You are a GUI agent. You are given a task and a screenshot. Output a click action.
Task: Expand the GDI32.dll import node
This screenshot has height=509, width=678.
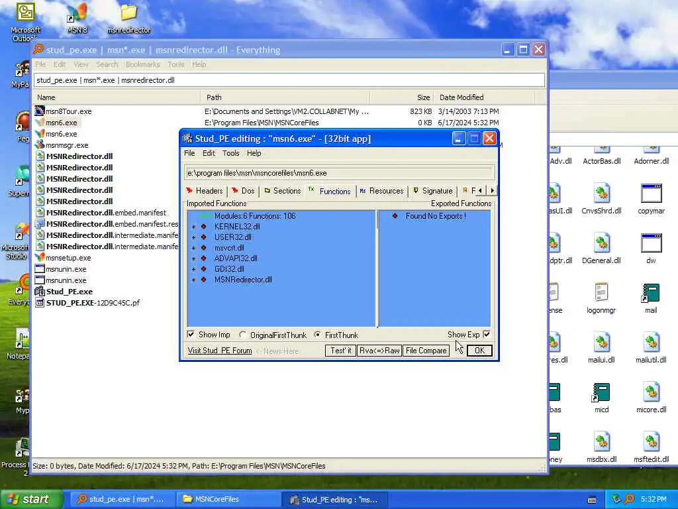(x=194, y=269)
